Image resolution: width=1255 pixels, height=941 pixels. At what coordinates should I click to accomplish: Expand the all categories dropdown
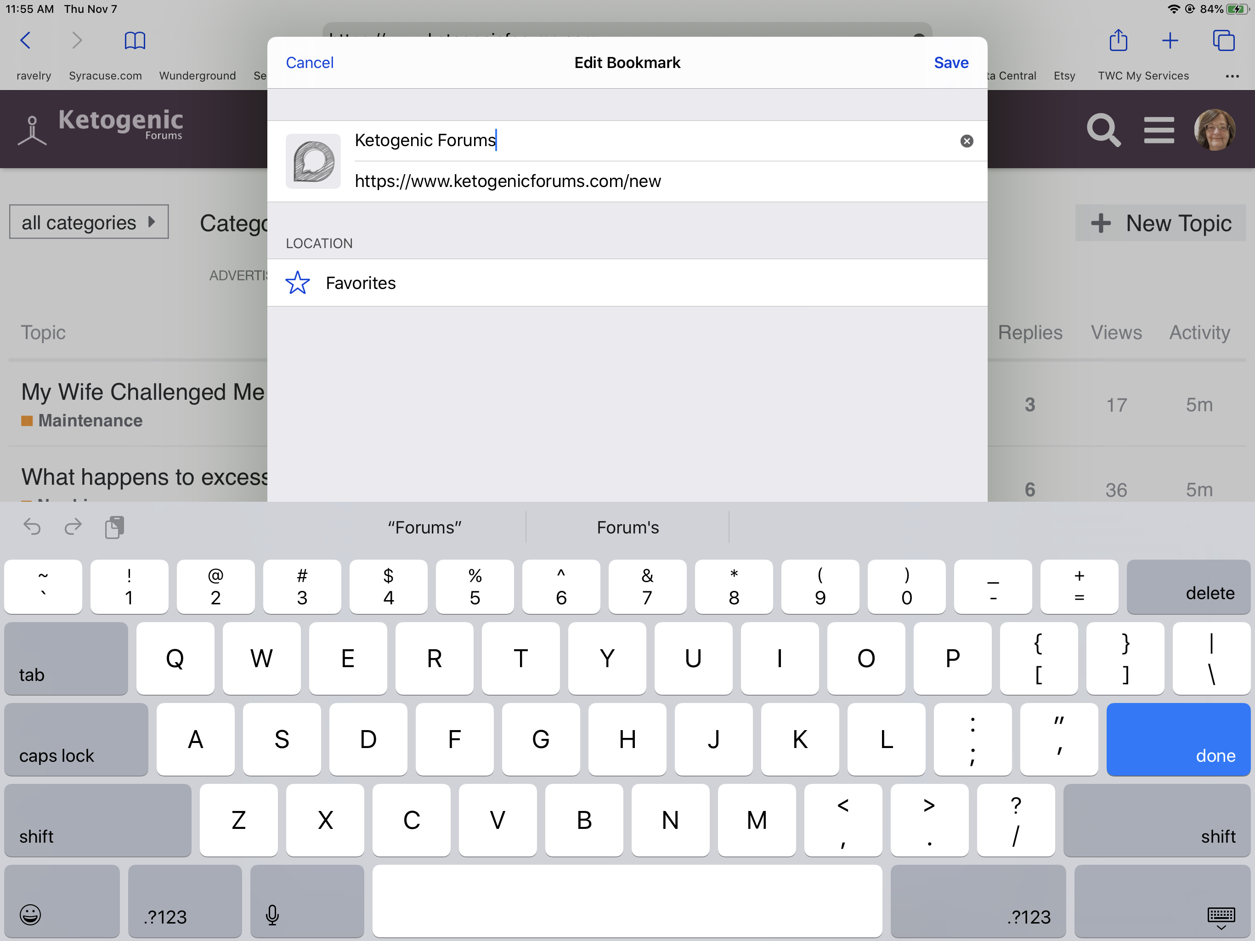pyautogui.click(x=89, y=222)
